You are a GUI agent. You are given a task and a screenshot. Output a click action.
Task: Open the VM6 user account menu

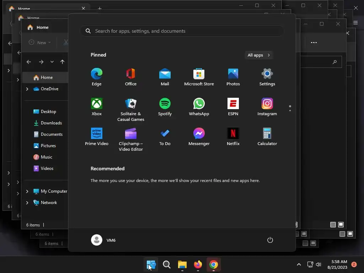pyautogui.click(x=103, y=240)
